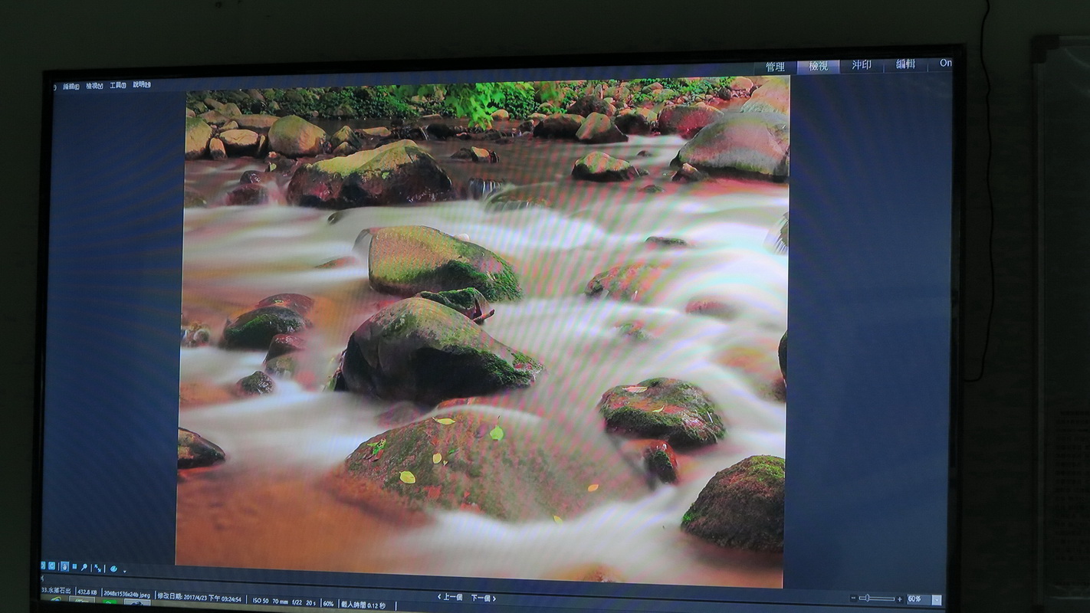The width and height of the screenshot is (1090, 613).
Task: Click the 70 mm focal length entry
Action: (281, 602)
